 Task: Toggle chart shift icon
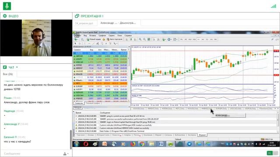point(158,39)
